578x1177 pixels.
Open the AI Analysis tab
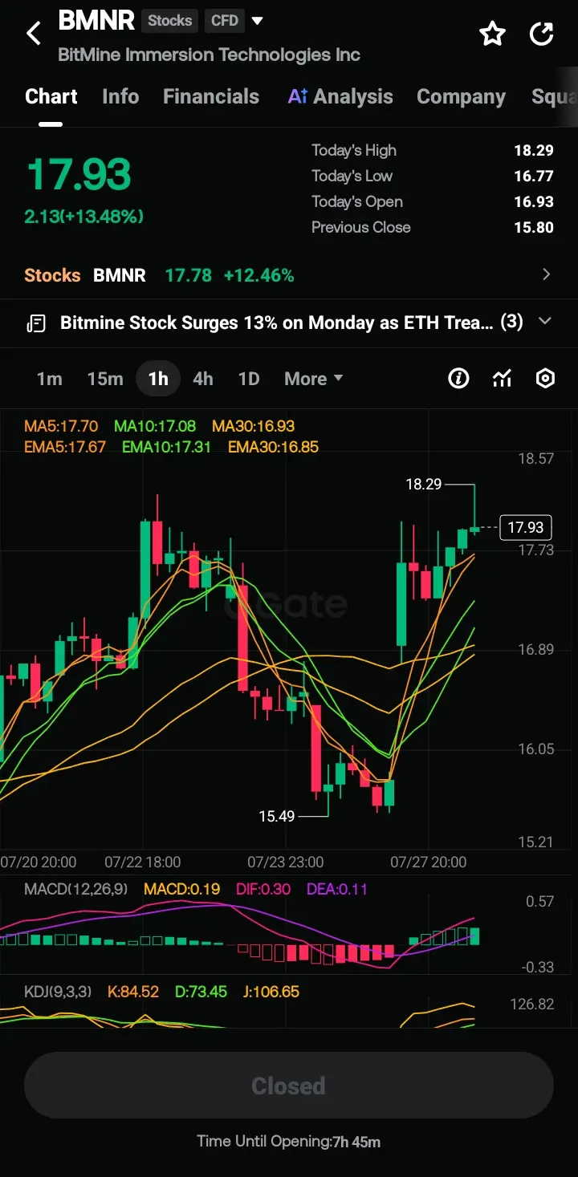tap(340, 97)
